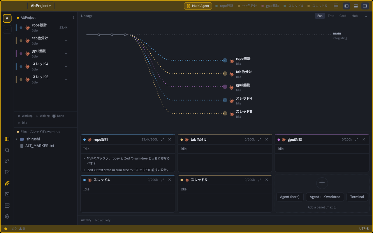The height and width of the screenshot is (233, 373).
Task: Select workspace avatar A
Action: click(x=7, y=18)
